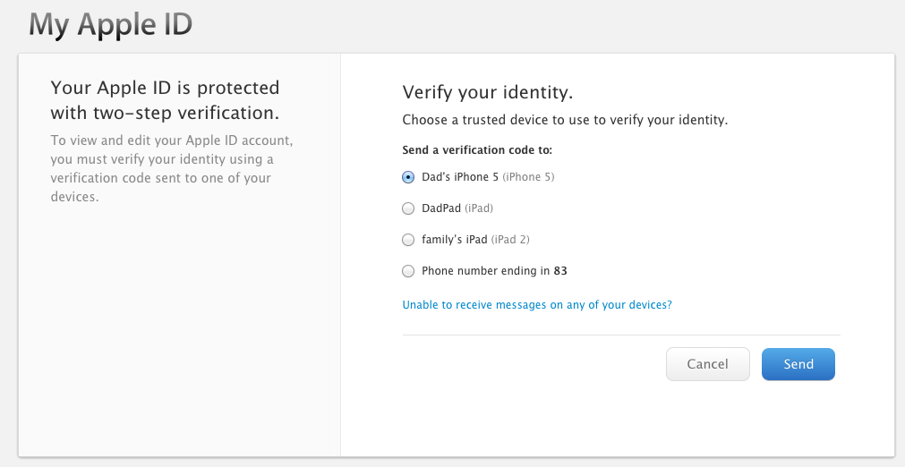
Task: Click the 'protected with two-step verification' heading
Action: pos(165,100)
